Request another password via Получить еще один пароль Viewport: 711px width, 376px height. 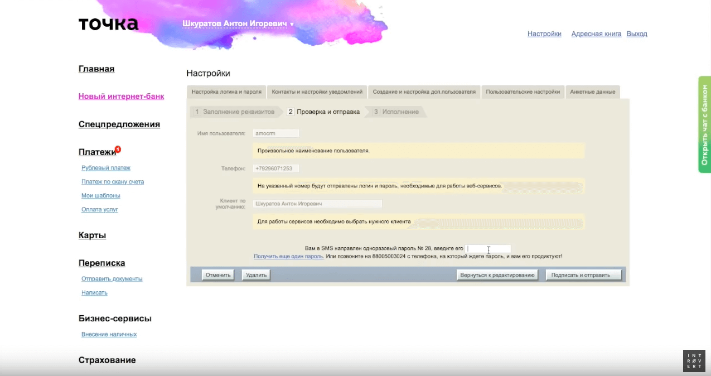289,257
